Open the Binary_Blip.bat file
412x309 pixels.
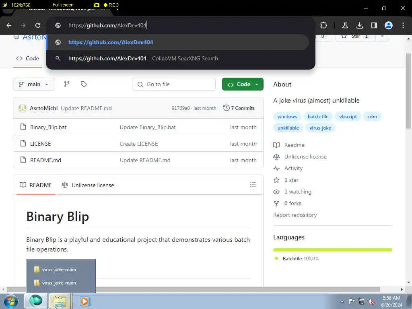[x=48, y=127]
